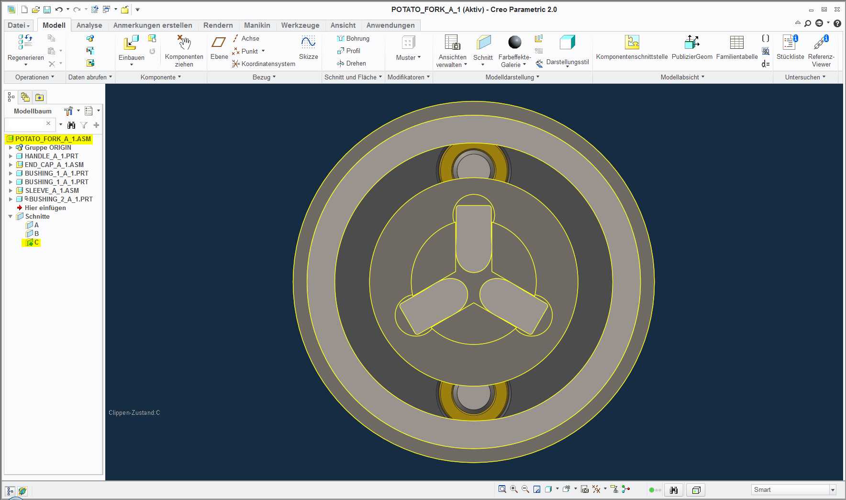Toggle the filter funnel in model tree search
The width and height of the screenshot is (846, 500).
point(84,125)
